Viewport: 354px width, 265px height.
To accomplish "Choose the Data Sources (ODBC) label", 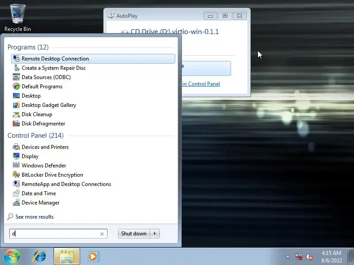I will tap(46, 77).
